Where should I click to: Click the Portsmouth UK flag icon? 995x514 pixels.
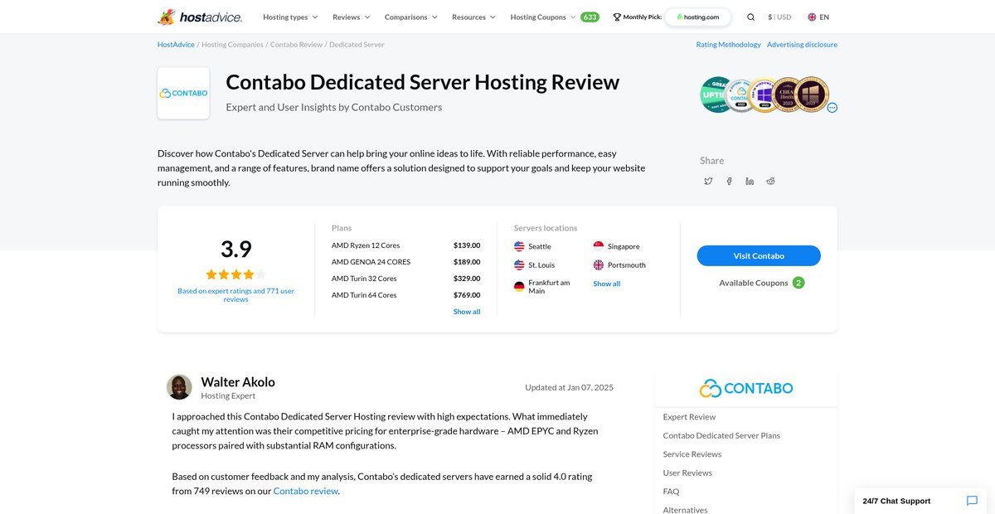599,265
